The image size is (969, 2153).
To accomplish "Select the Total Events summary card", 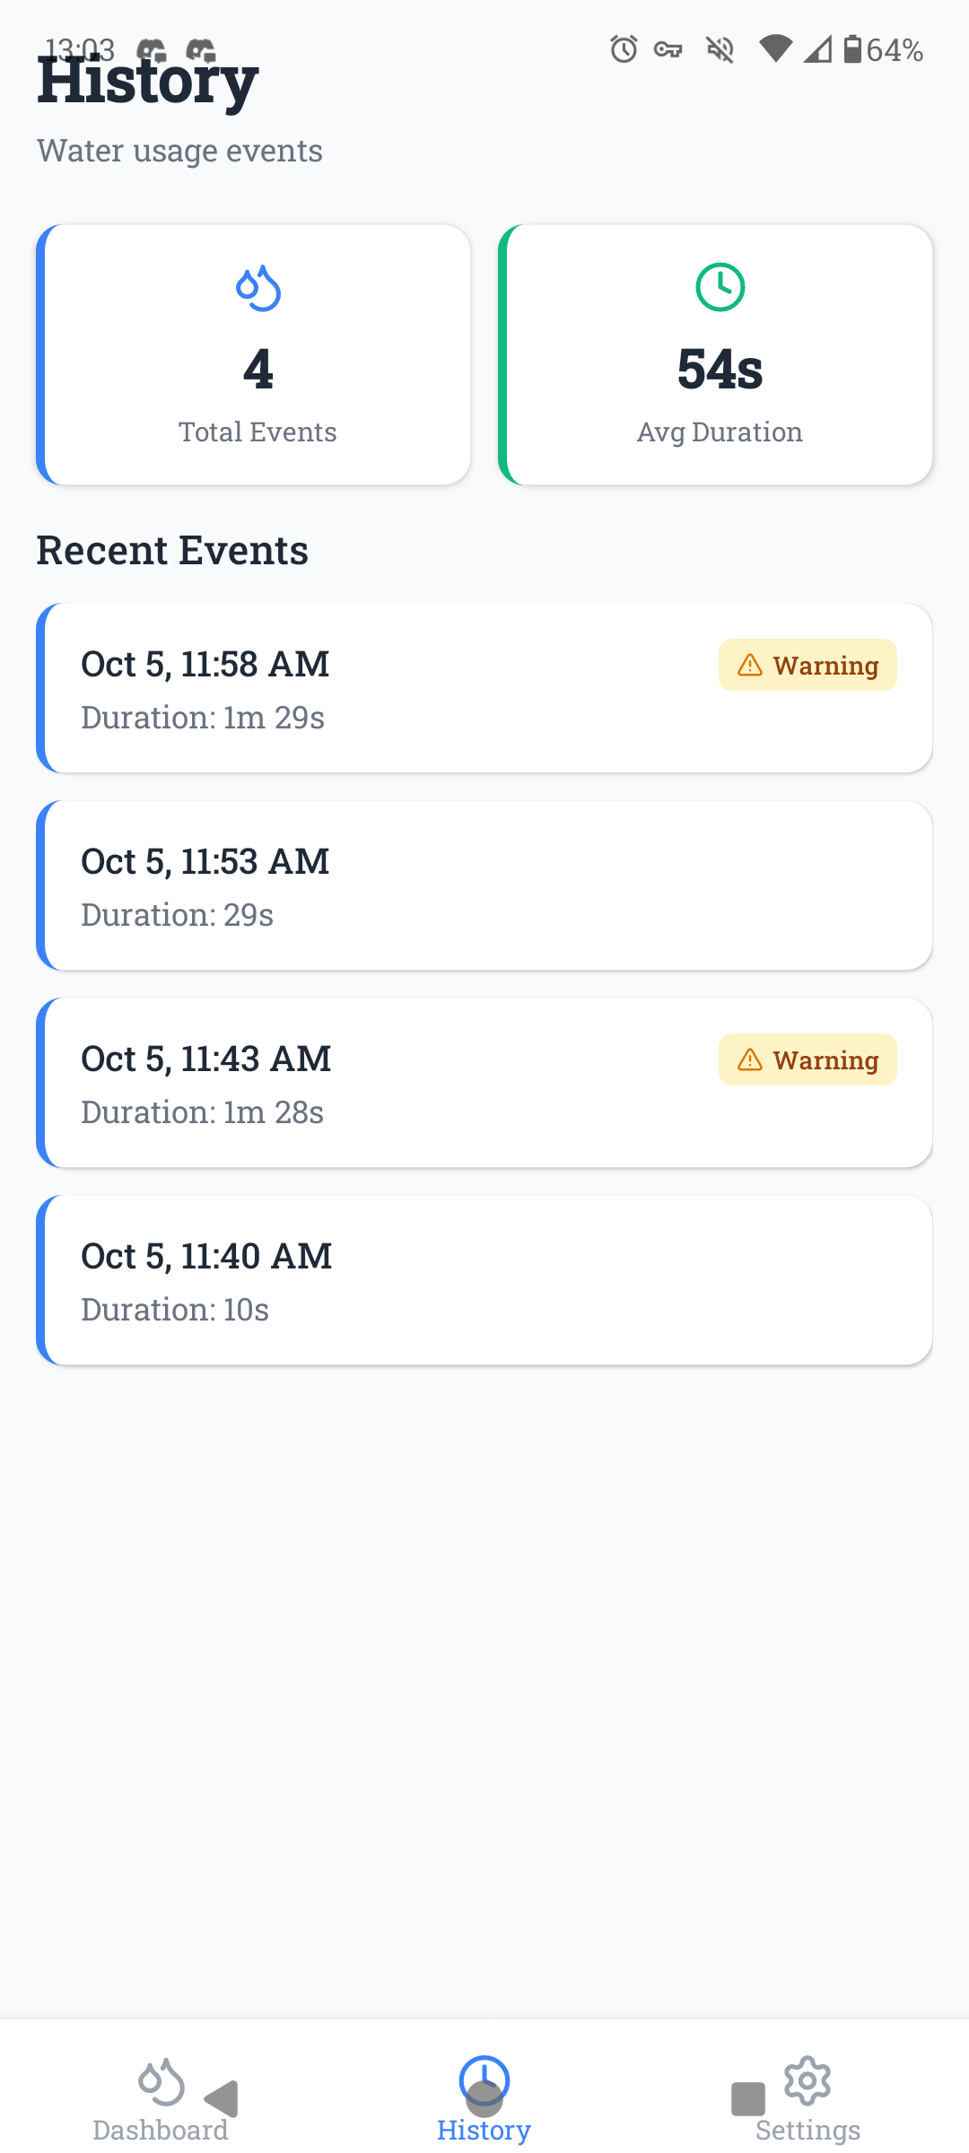I will coord(254,355).
